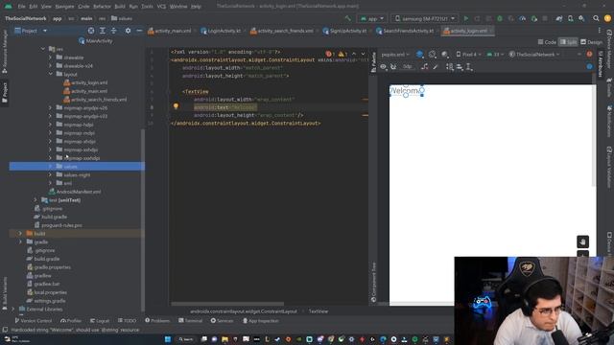Click the red error indicator in preview toolbar
The height and width of the screenshot is (345, 614).
click(589, 55)
